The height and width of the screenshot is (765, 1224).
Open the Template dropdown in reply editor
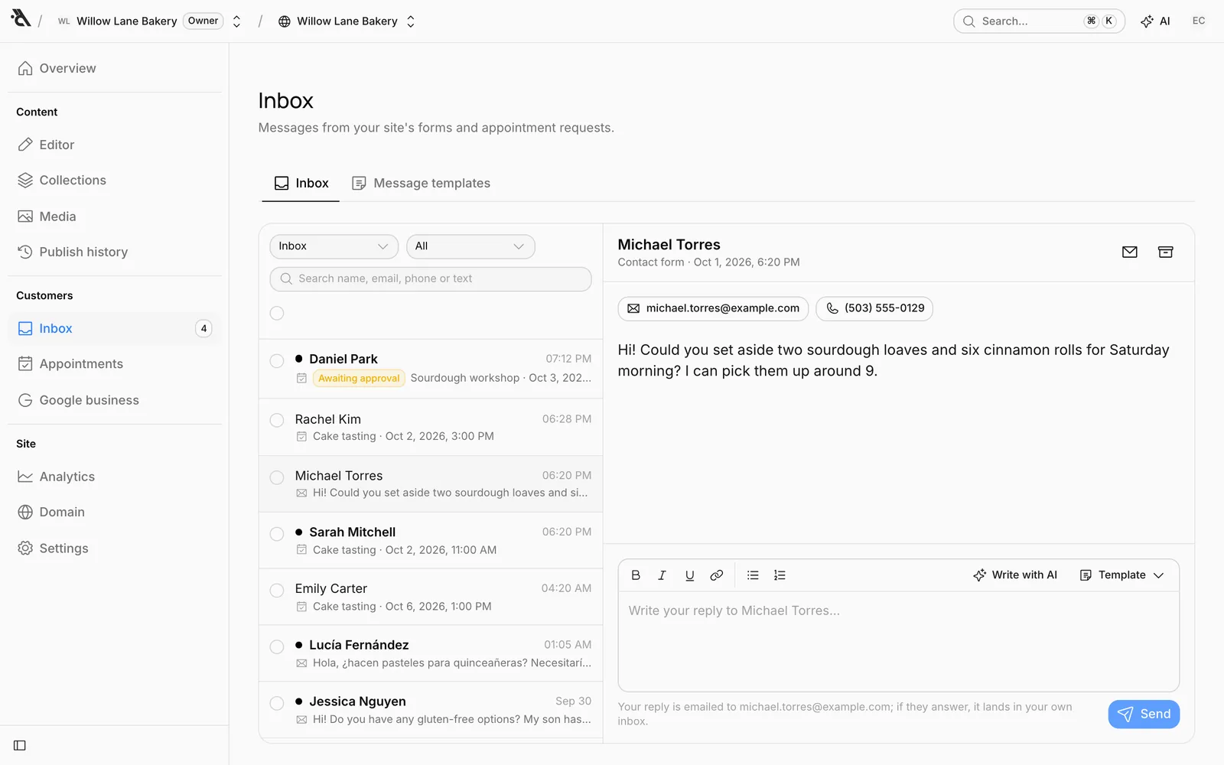point(1121,575)
